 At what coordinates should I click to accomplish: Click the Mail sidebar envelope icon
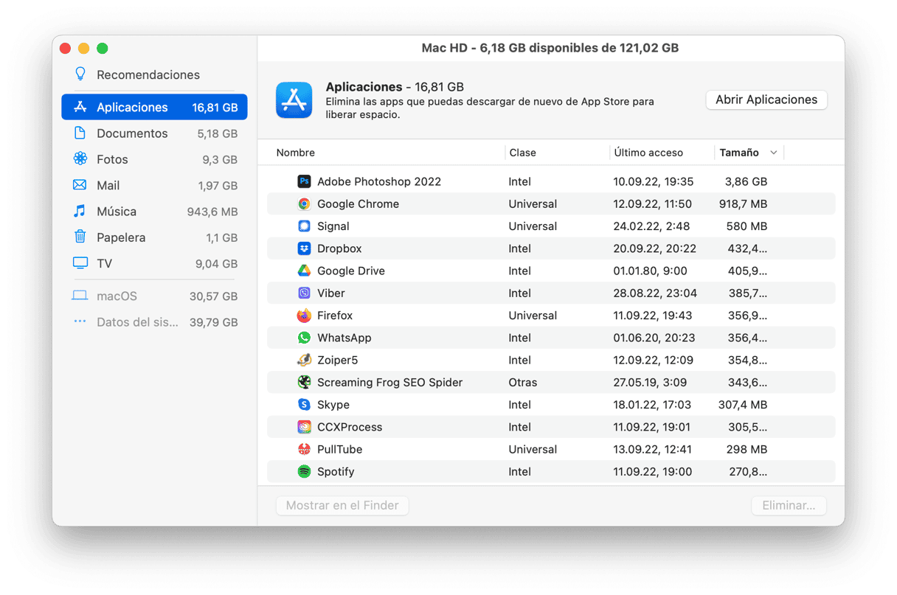click(80, 185)
